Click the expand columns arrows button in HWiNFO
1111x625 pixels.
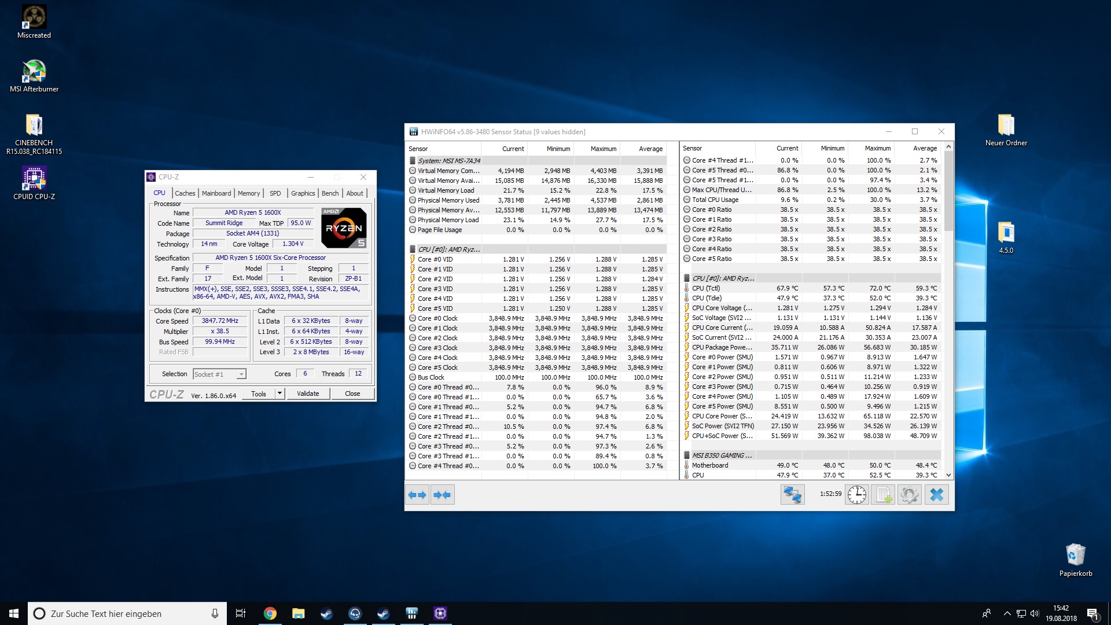(417, 495)
